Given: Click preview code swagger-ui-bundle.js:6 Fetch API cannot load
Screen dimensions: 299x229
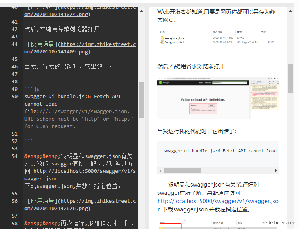Looking at the screenshot, I should 220,151.
